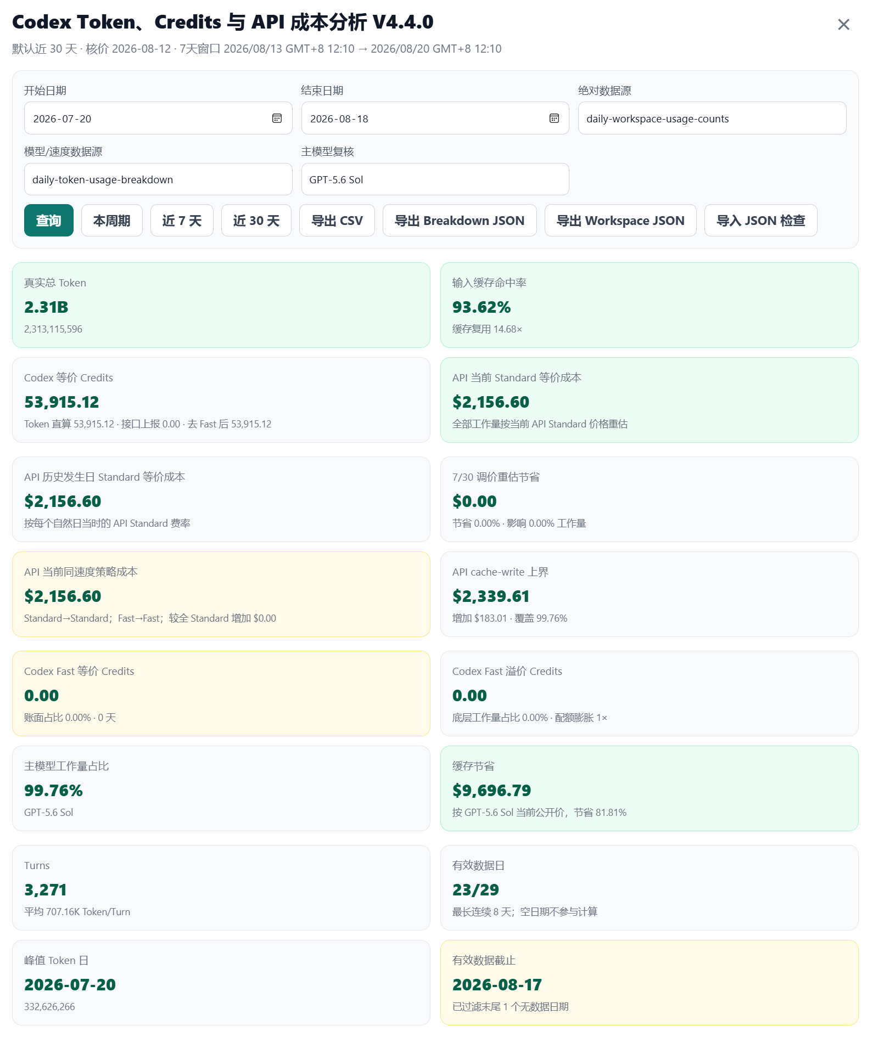
Task: Click the exact token count 2,313,115,596
Action: (53, 329)
